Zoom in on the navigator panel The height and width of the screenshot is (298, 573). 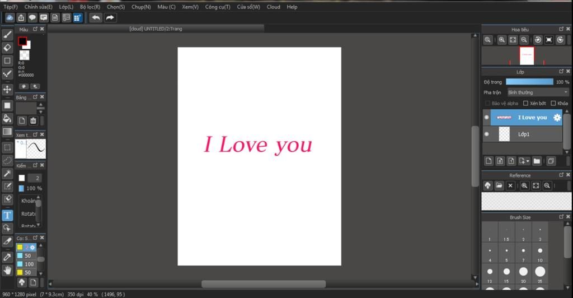pyautogui.click(x=502, y=40)
